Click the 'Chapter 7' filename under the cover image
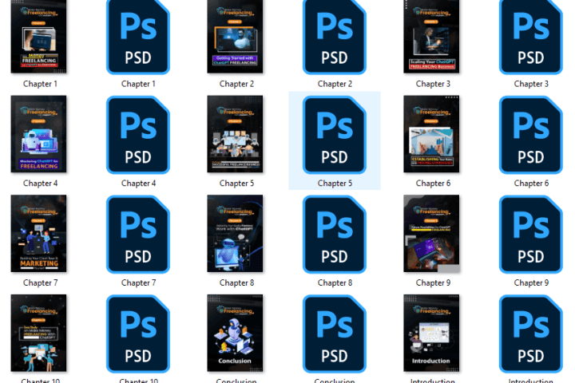This screenshot has height=383, width=575. point(40,283)
